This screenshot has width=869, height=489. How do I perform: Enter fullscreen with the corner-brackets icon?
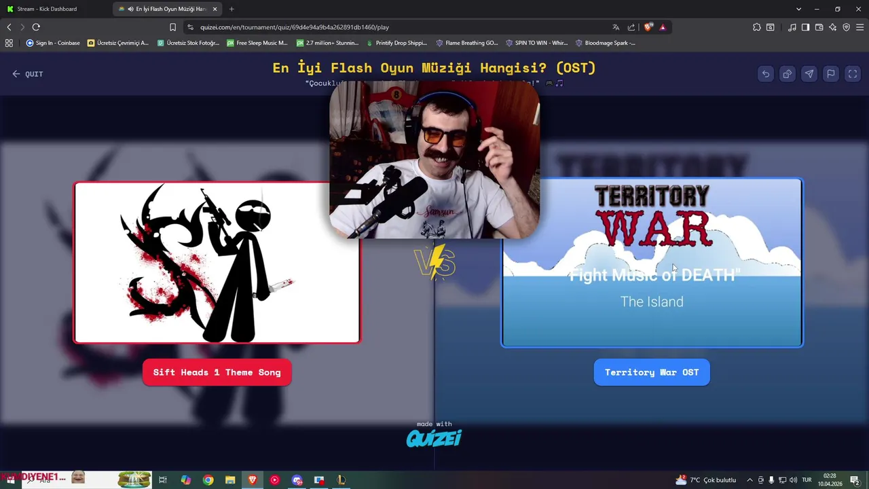[853, 74]
